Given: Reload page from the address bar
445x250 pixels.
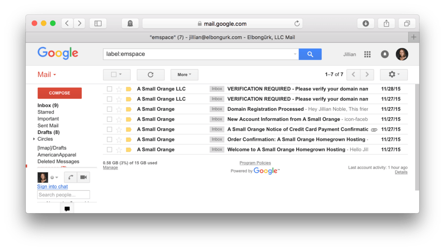Looking at the screenshot, I should click(297, 23).
